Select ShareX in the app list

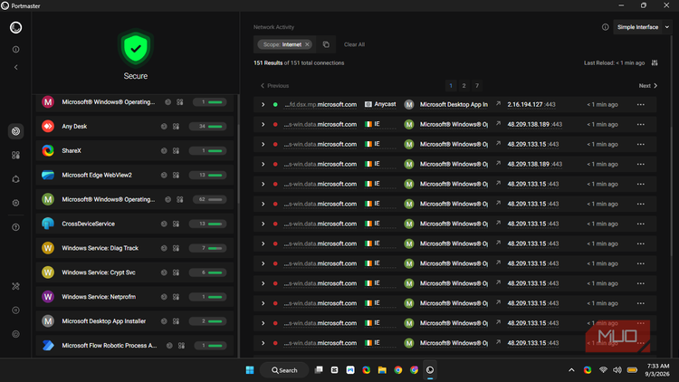pos(135,151)
